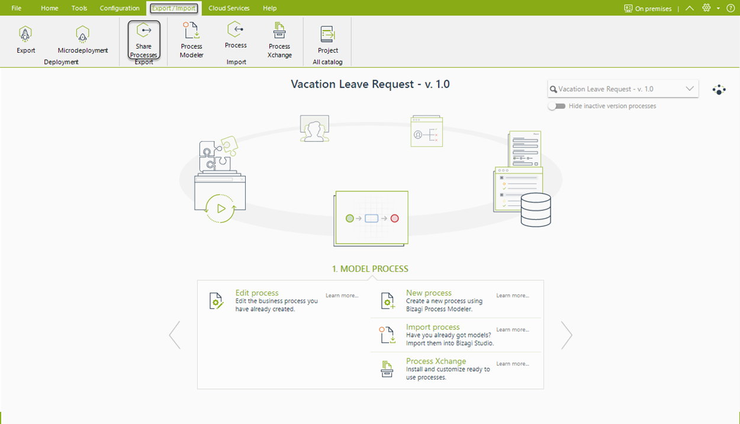Open the settings dropdown arrow
The image size is (740, 424).
[718, 8]
